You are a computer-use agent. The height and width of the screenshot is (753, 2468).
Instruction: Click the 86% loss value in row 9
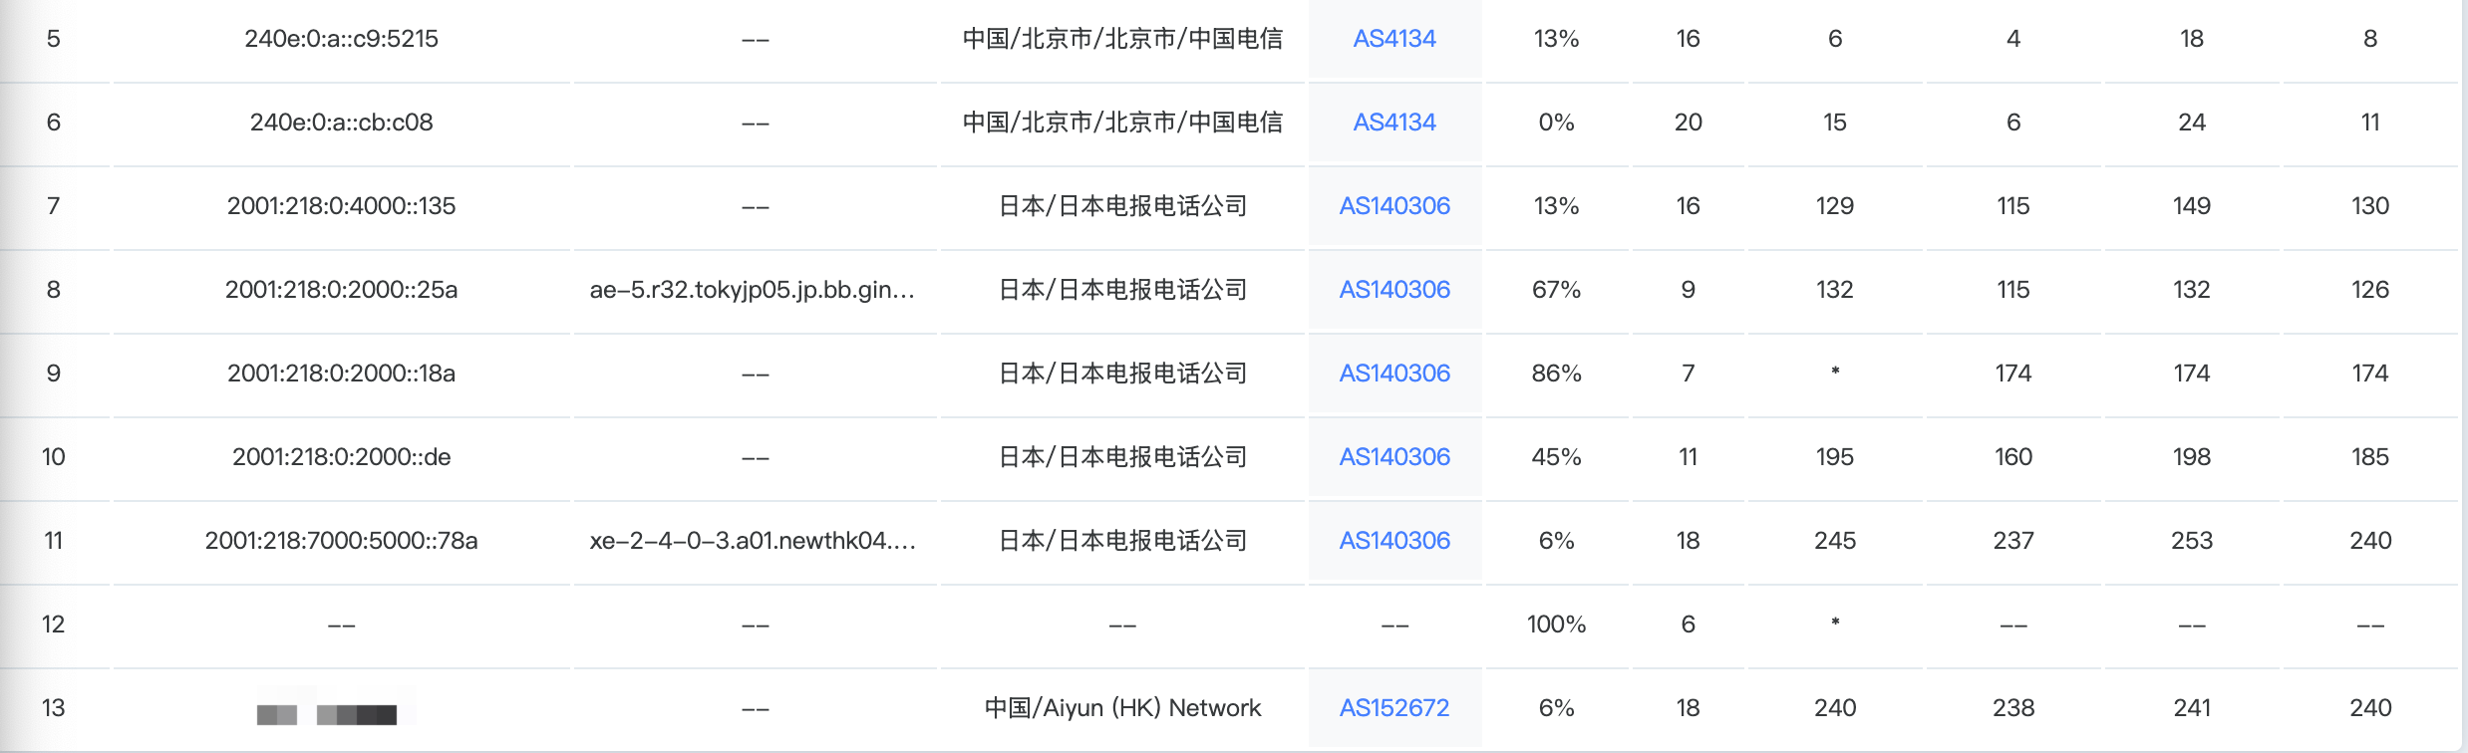(1556, 374)
